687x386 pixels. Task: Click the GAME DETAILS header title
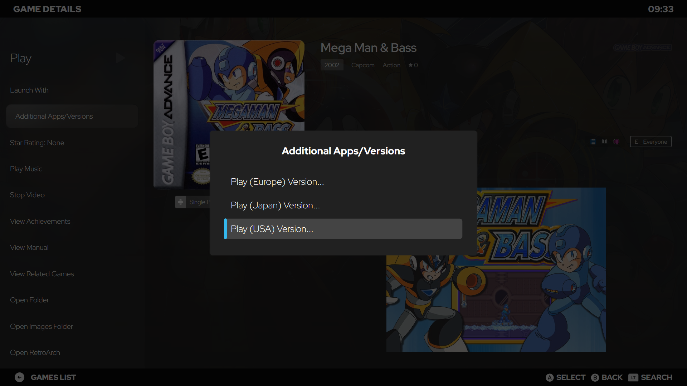tap(47, 9)
